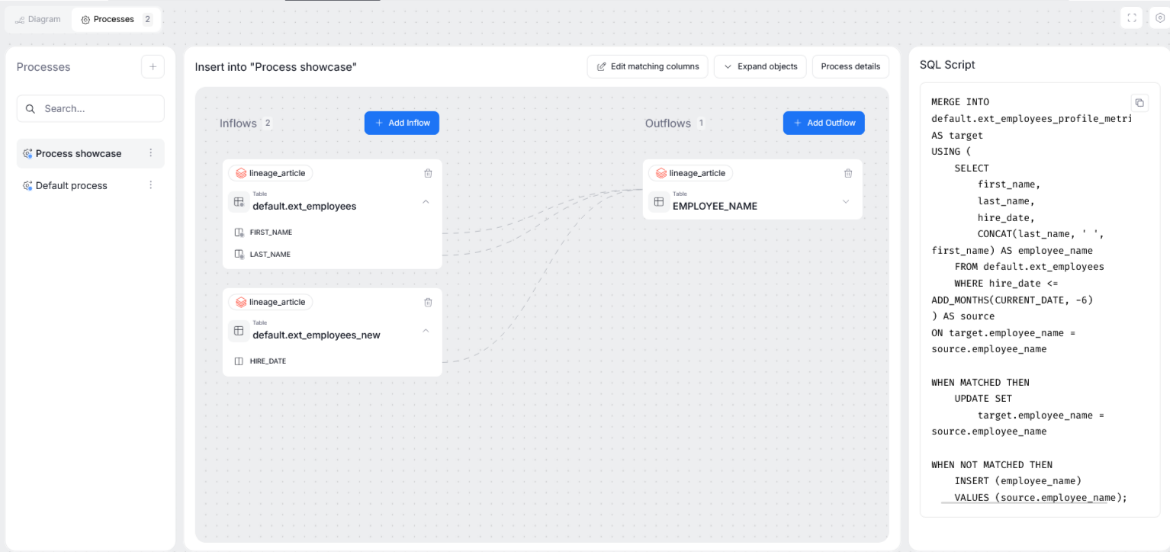Switch to the Diagram tab
Image resolution: width=1170 pixels, height=552 pixels.
tap(38, 19)
